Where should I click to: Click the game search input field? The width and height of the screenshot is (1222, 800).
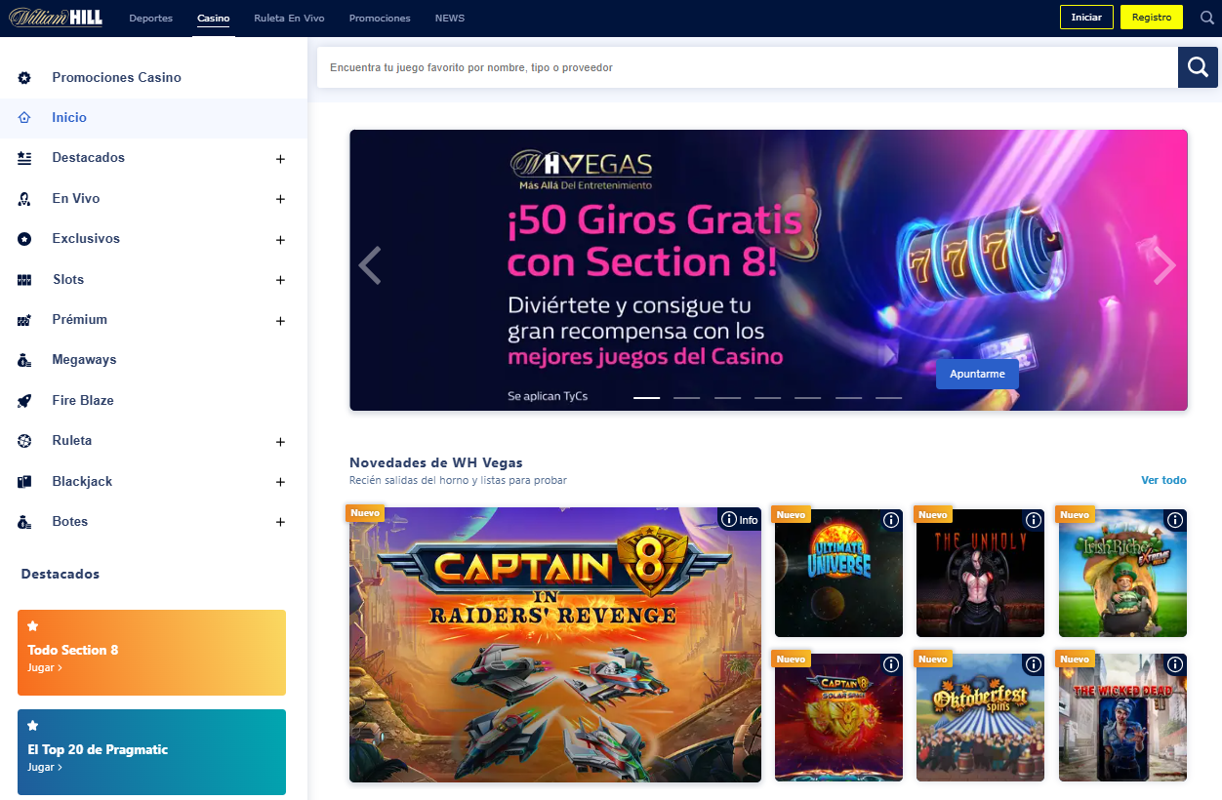pos(747,67)
